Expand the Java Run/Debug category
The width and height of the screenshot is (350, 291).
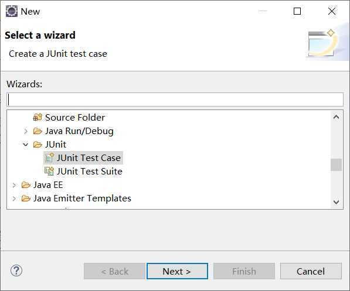pyautogui.click(x=26, y=131)
